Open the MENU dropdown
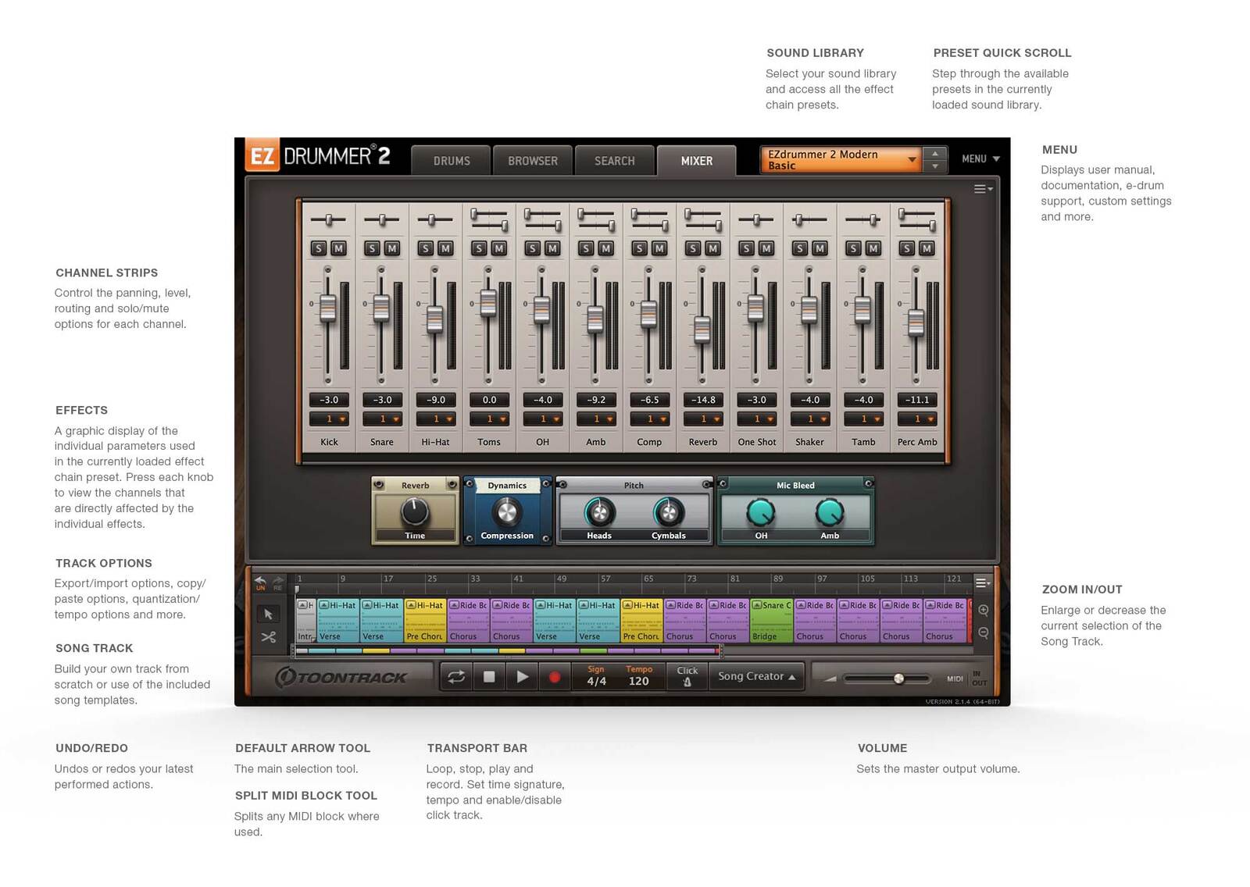 point(980,159)
